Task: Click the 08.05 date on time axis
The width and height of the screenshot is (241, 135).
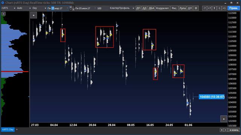Action: [x=131, y=125]
